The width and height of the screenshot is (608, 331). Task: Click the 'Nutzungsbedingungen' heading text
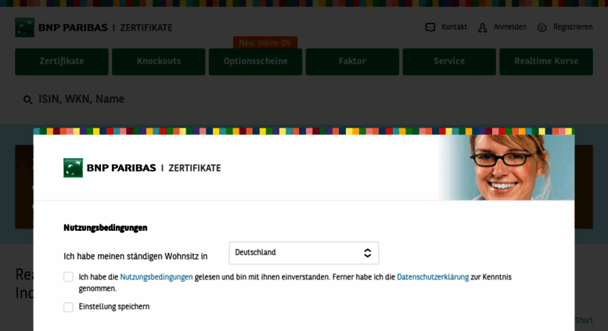point(106,228)
